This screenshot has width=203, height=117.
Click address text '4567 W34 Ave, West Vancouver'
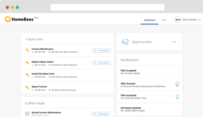[64, 52]
